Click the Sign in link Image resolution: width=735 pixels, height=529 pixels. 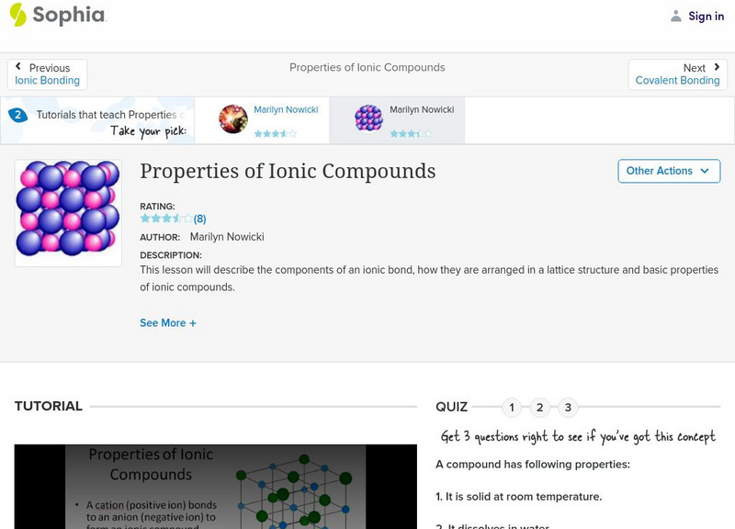pyautogui.click(x=706, y=16)
